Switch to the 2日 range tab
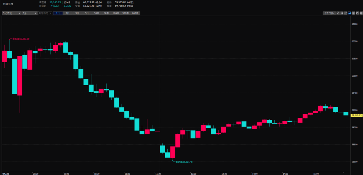Screen dimensions: 363x175 (67, 13)
